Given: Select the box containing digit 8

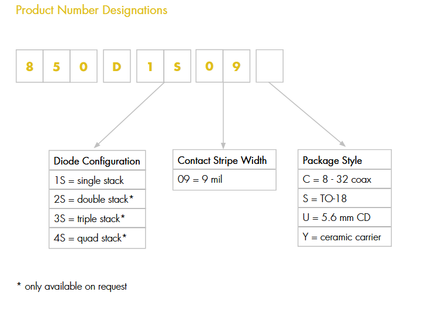Looking at the screenshot, I should (30, 66).
